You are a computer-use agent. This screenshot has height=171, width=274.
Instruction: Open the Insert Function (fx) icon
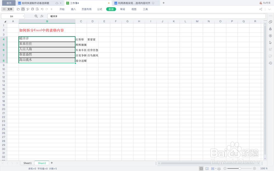[x=42, y=16]
